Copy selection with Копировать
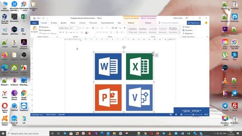Image resolution: width=242 pixels, height=136 pixels. pos(45,30)
